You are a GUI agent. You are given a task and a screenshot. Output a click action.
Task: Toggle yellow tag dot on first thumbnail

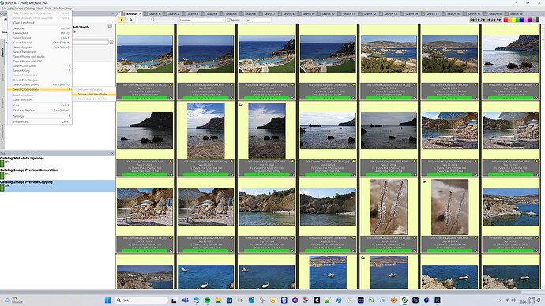point(171,84)
